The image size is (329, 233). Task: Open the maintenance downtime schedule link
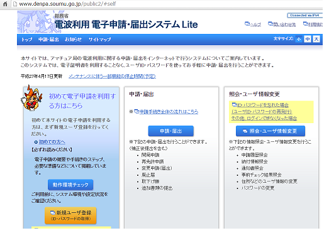[112, 76]
